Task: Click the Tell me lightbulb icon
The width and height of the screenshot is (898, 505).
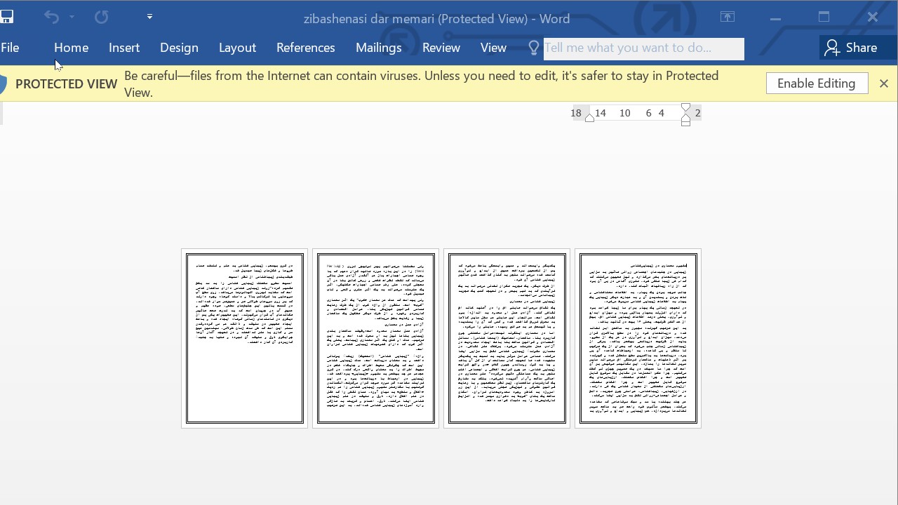Action: 534,48
